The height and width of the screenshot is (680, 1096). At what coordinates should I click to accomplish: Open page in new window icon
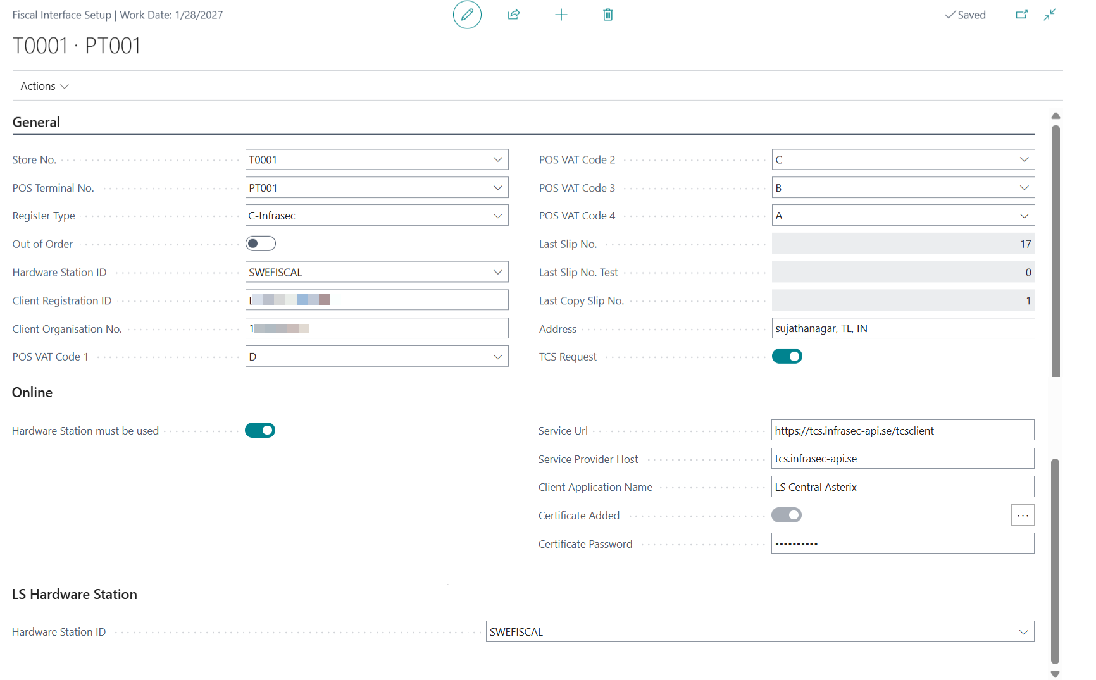[x=1021, y=15]
